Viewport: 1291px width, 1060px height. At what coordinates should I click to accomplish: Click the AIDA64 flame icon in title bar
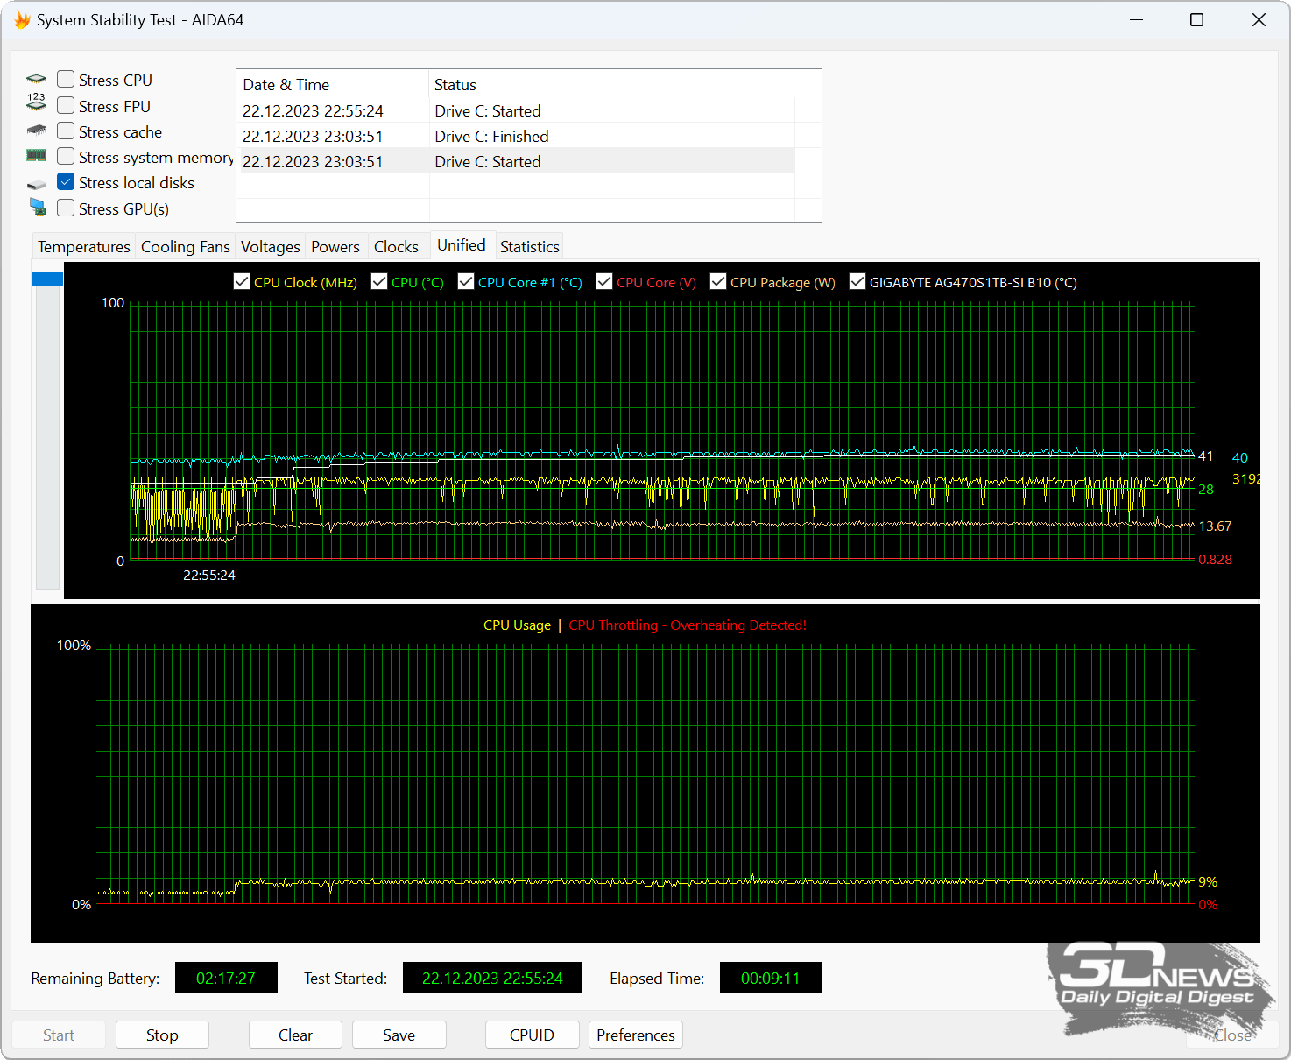22,19
